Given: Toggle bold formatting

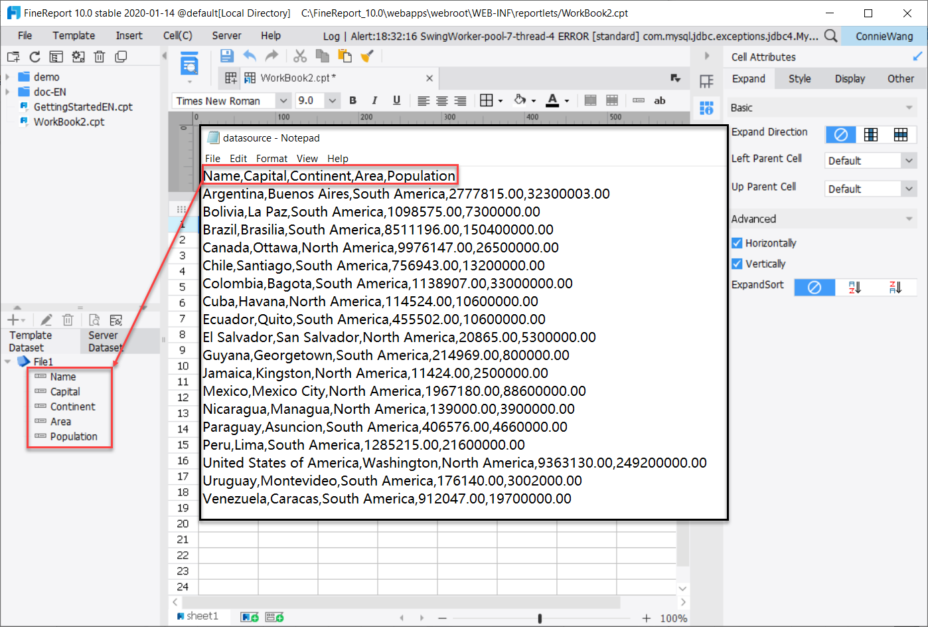Looking at the screenshot, I should [x=352, y=100].
